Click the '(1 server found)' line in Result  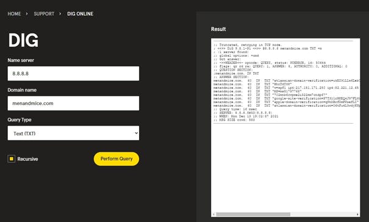pos(231,52)
